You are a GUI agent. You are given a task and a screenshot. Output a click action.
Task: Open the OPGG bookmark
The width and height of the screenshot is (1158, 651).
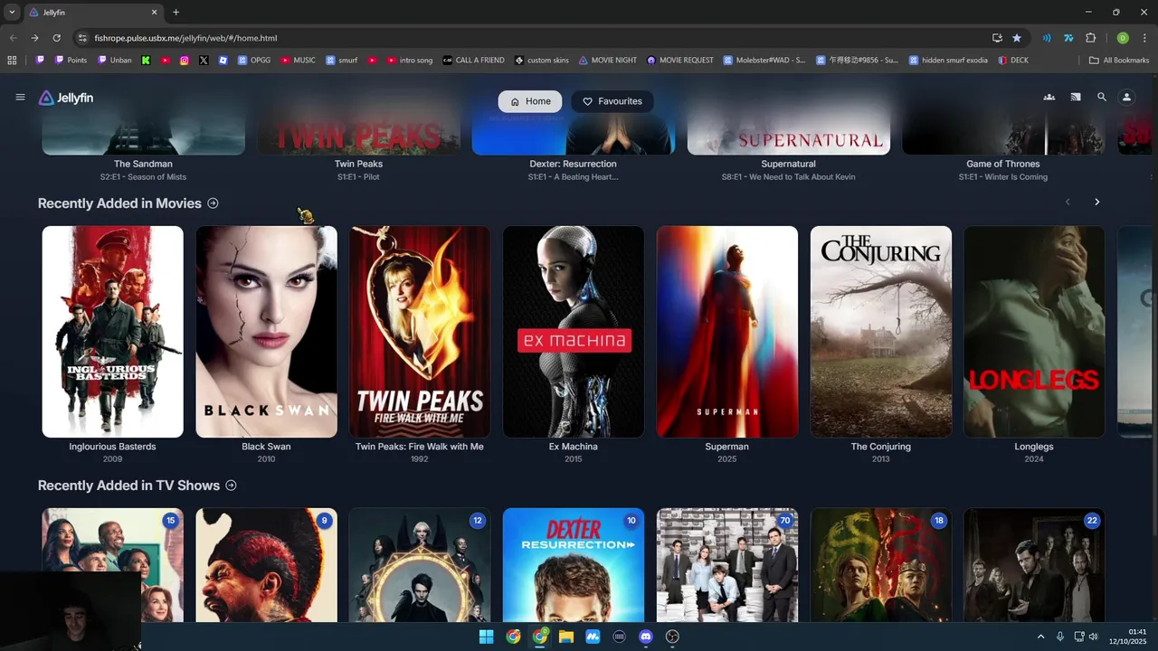pos(254,61)
